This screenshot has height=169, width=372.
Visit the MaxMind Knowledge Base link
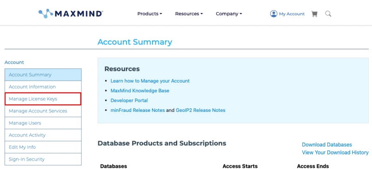[140, 91]
